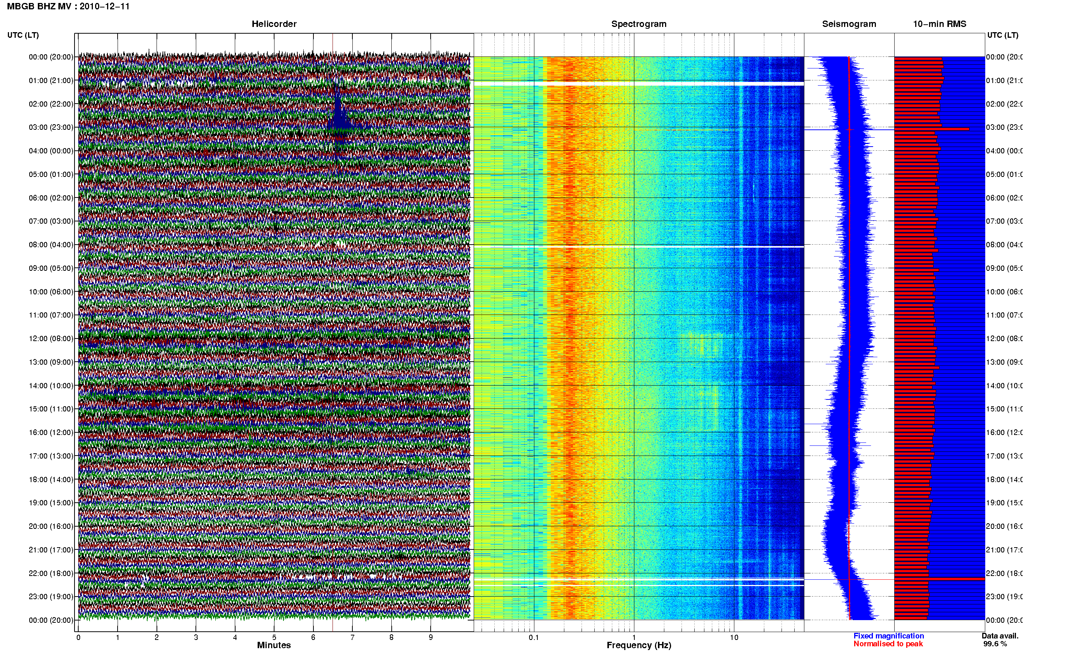Click the '08:00 (04:00)' time label
The image size is (1065, 665).
pyautogui.click(x=51, y=245)
